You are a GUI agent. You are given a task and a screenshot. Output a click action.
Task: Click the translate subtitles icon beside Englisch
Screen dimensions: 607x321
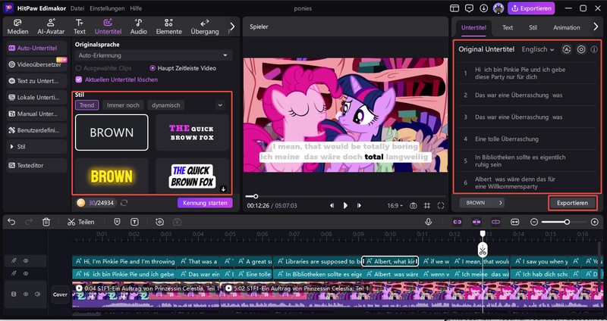566,49
